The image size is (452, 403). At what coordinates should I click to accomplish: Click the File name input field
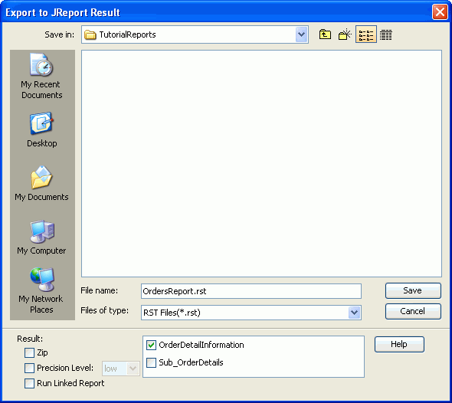point(251,291)
